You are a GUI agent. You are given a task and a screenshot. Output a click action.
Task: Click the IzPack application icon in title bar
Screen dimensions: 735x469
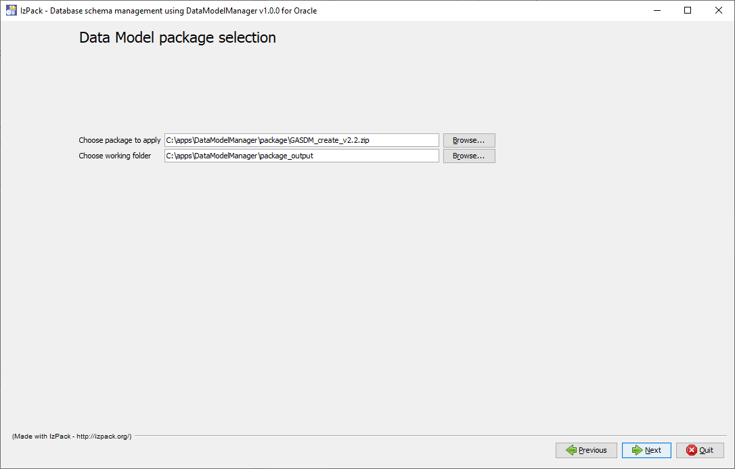[x=11, y=10]
